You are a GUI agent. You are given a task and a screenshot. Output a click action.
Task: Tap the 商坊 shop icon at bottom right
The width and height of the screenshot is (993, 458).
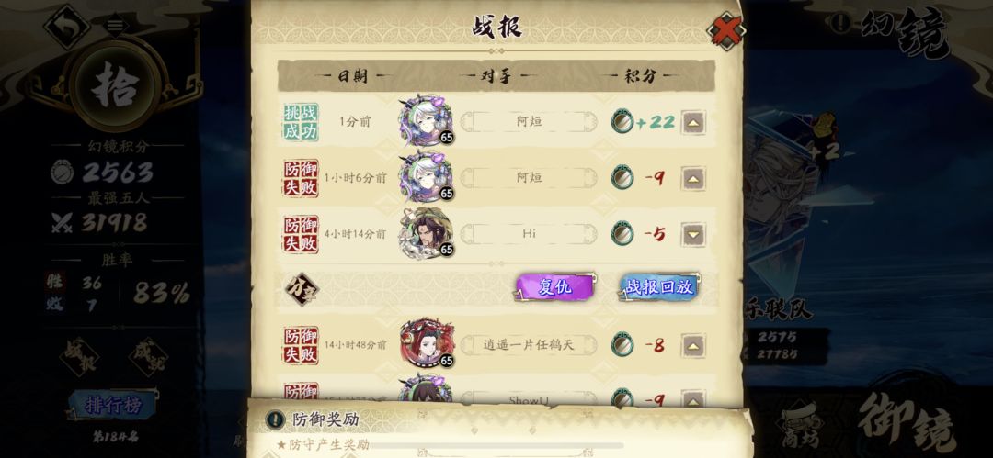click(801, 428)
